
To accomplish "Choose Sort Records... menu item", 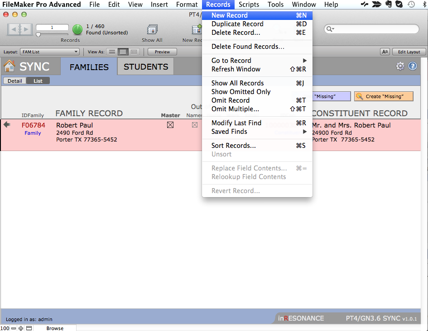I will tap(257, 146).
